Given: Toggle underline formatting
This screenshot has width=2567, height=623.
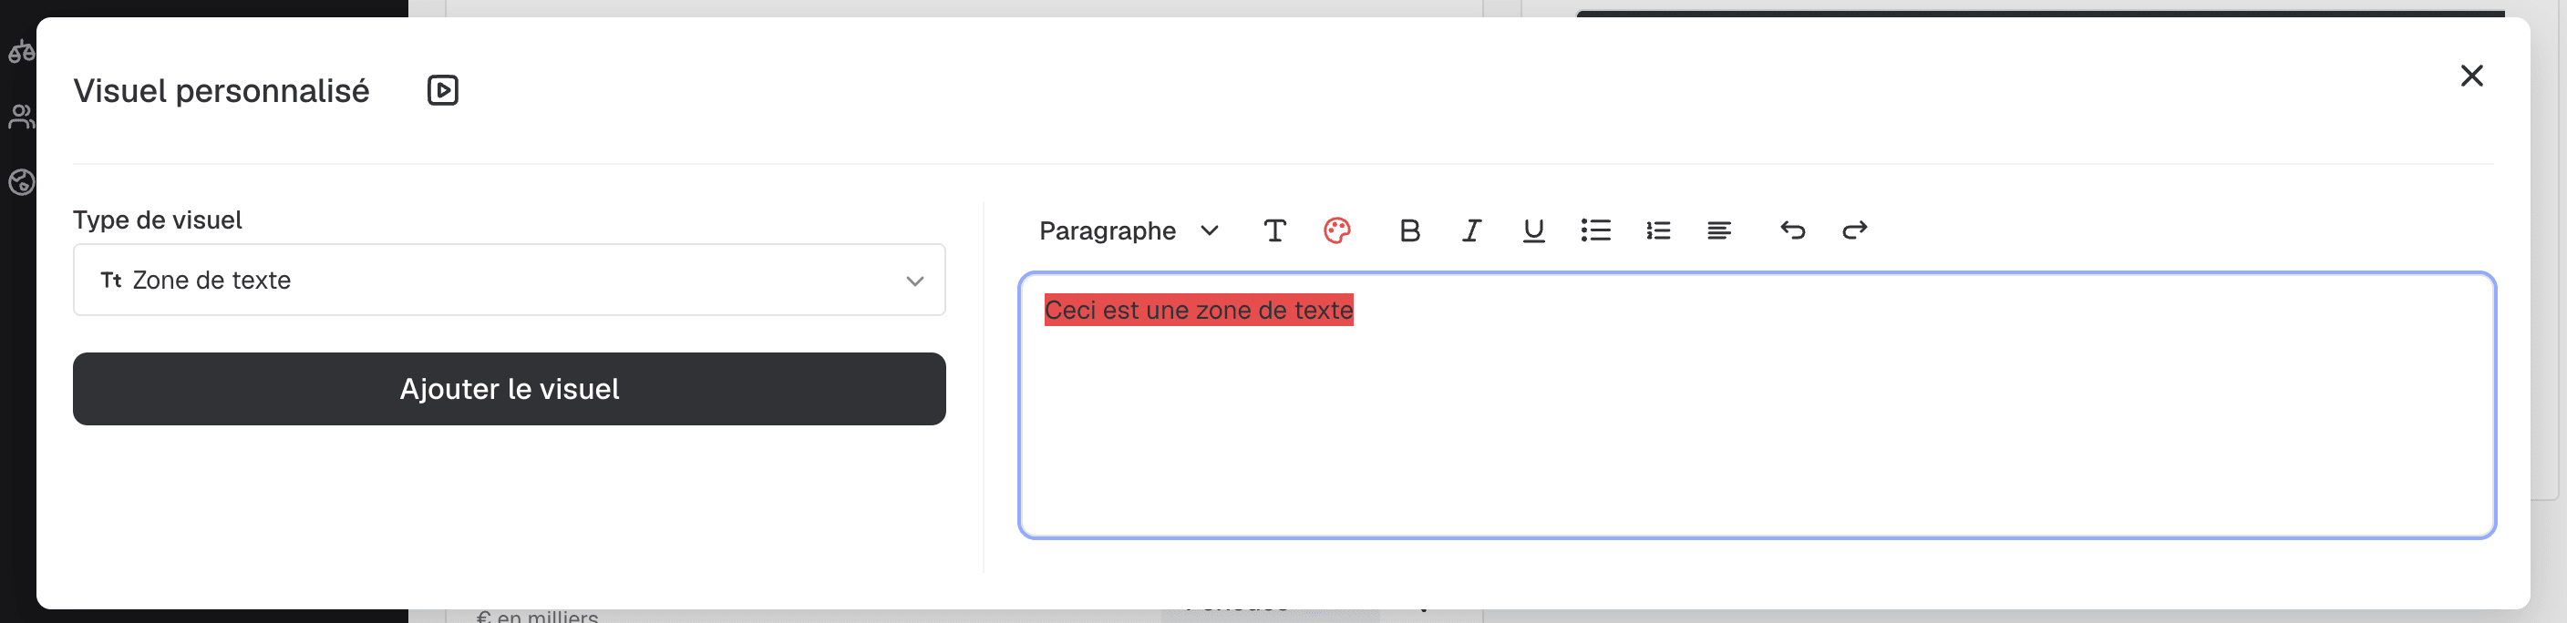Looking at the screenshot, I should click(x=1533, y=230).
